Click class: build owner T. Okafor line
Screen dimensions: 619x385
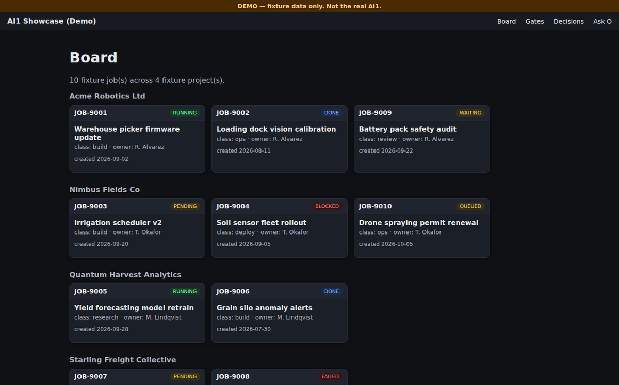[118, 232]
